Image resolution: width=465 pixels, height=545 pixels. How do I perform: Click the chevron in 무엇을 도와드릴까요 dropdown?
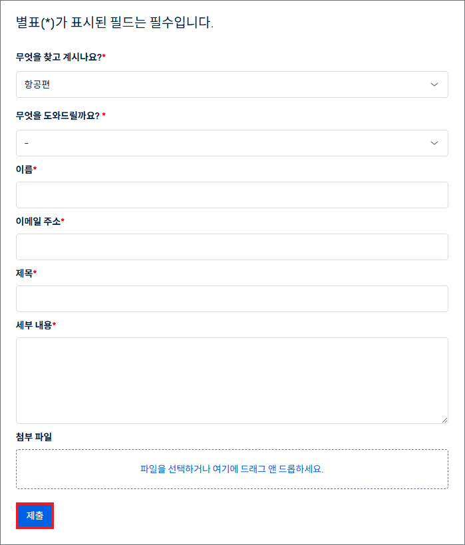pyautogui.click(x=434, y=143)
